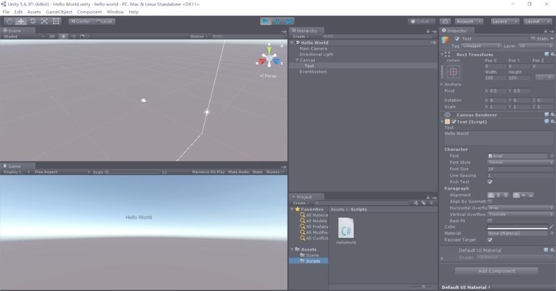Open the Account dropdown
556x291 pixels.
469,21
